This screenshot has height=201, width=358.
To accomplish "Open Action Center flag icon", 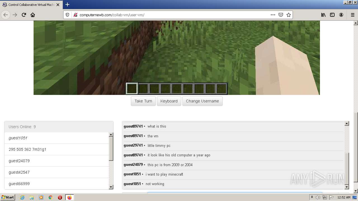I will 331,197.
